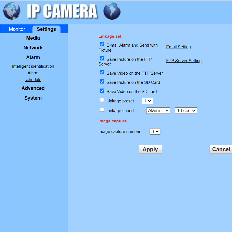232x232 pixels.
Task: Uncheck Save Picture on the SD Card
Action: point(102,81)
